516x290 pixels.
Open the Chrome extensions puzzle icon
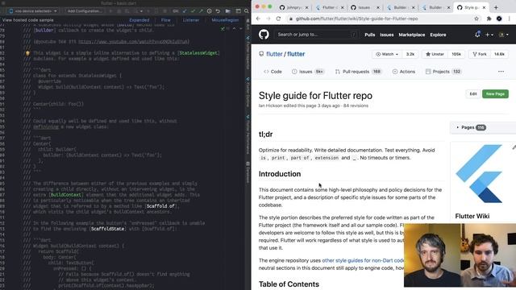click(x=489, y=19)
